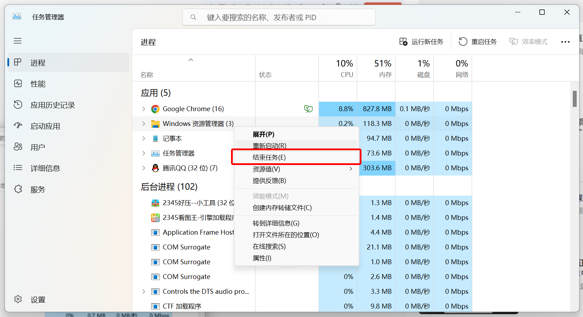
Task: Click the 效率模式 leaf icon in toolbar
Action: click(x=514, y=41)
